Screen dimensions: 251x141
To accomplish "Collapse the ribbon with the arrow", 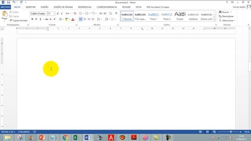I will coord(248,25).
